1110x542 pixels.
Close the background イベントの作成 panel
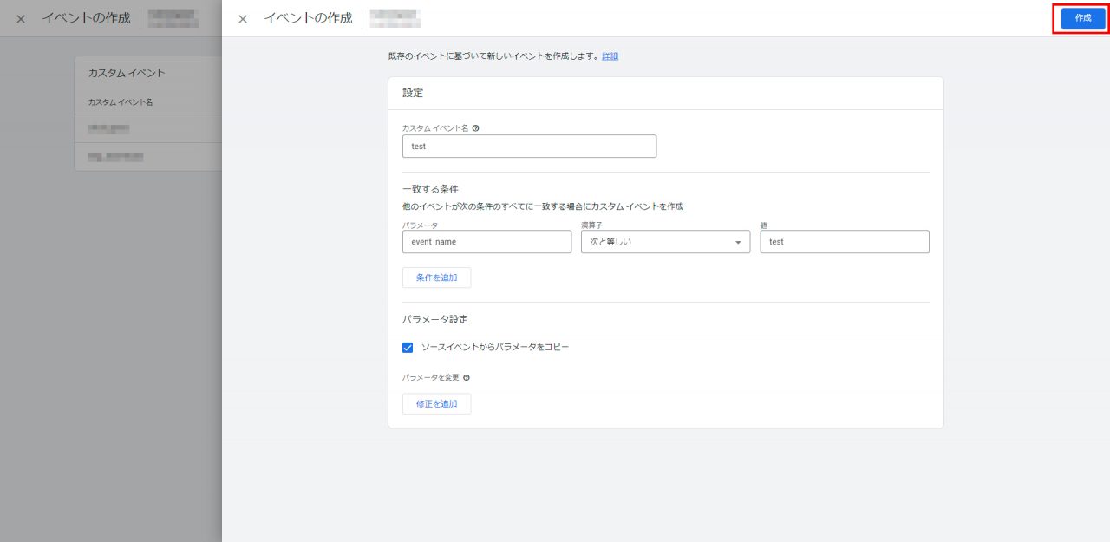click(x=21, y=19)
